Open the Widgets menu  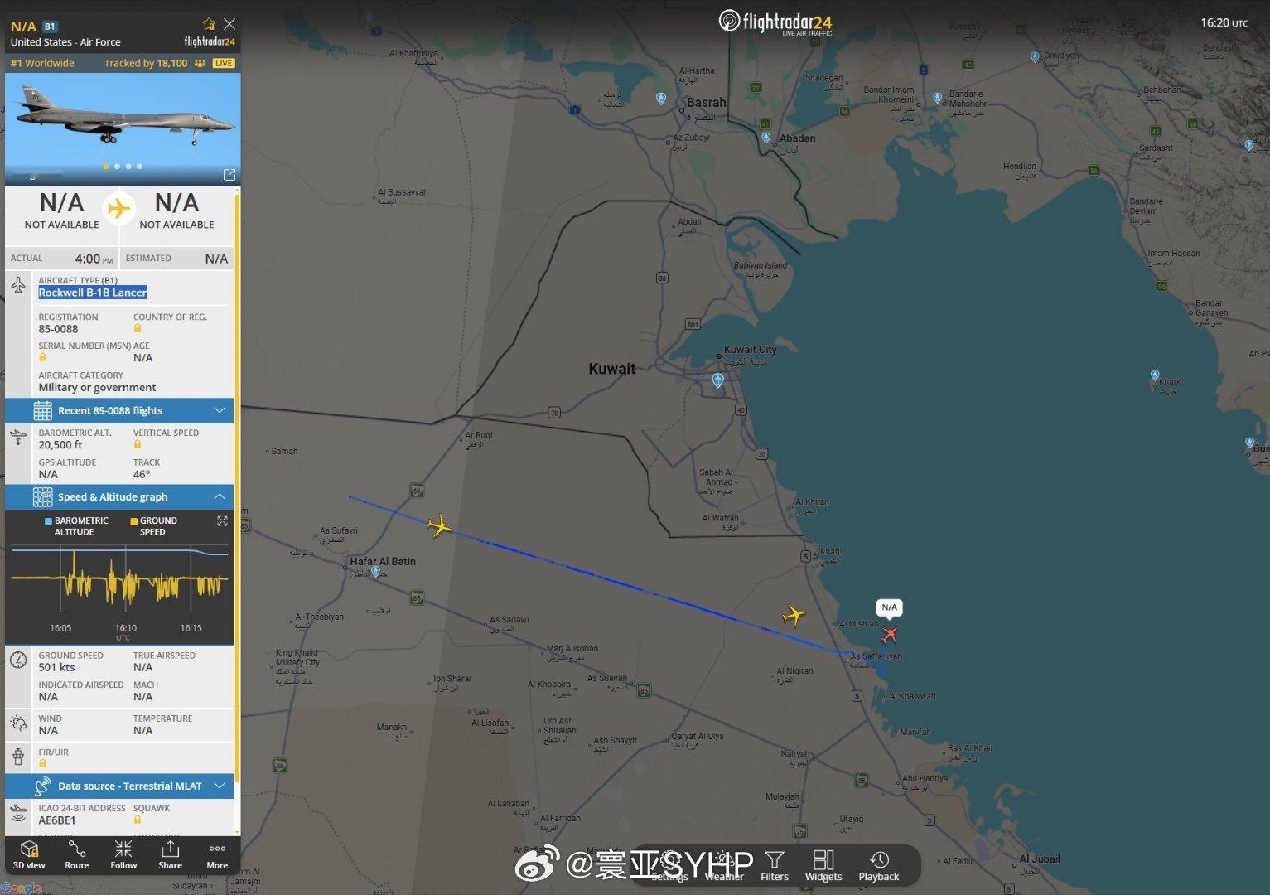click(823, 866)
